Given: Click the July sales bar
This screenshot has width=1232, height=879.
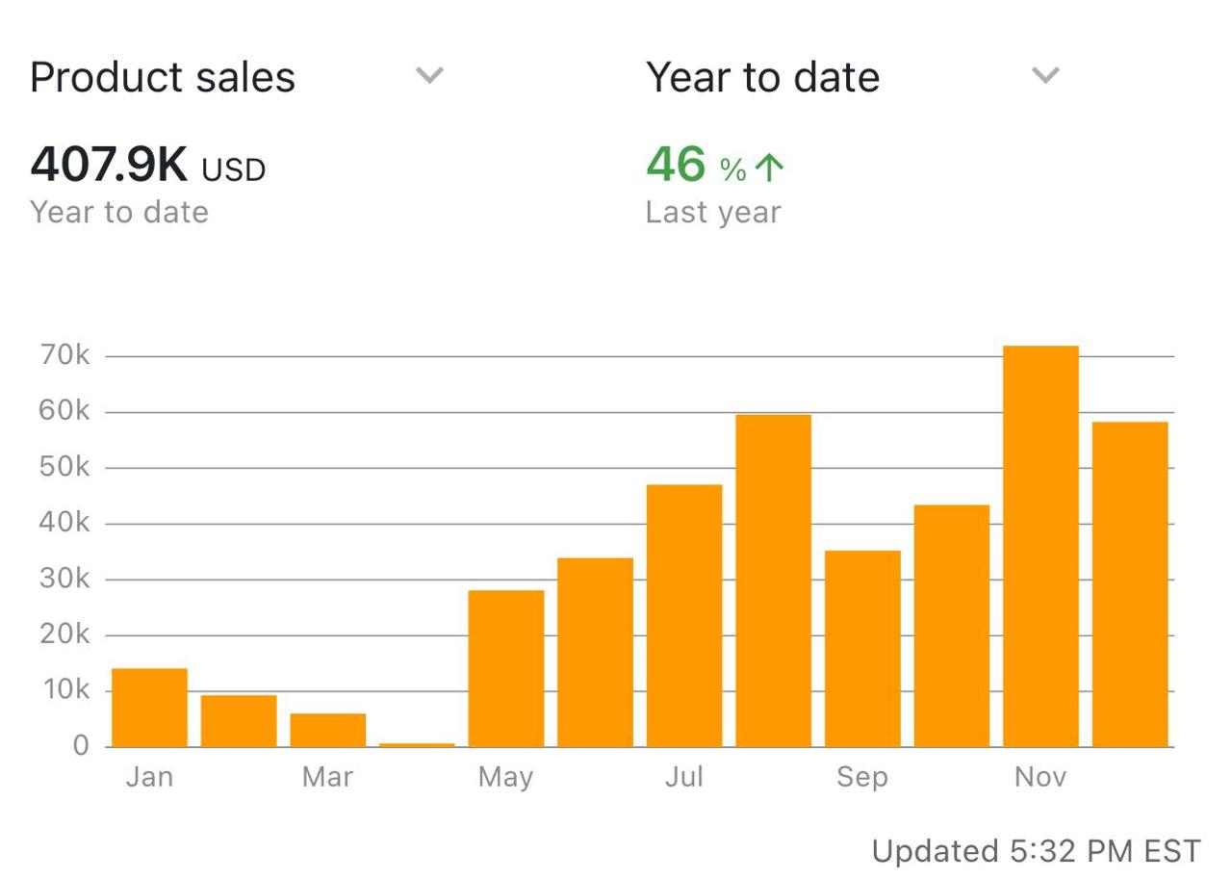Looking at the screenshot, I should 684,615.
